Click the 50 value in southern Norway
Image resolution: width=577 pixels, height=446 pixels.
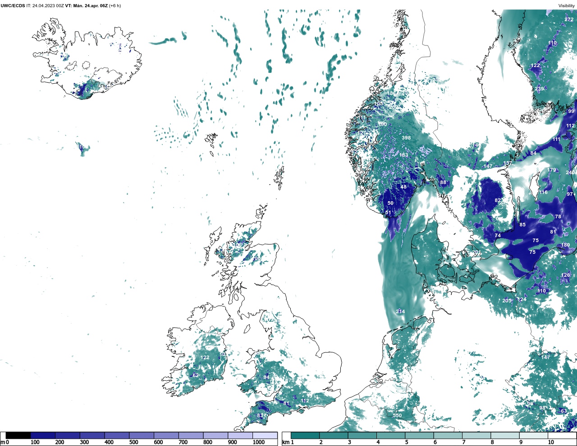coord(390,203)
